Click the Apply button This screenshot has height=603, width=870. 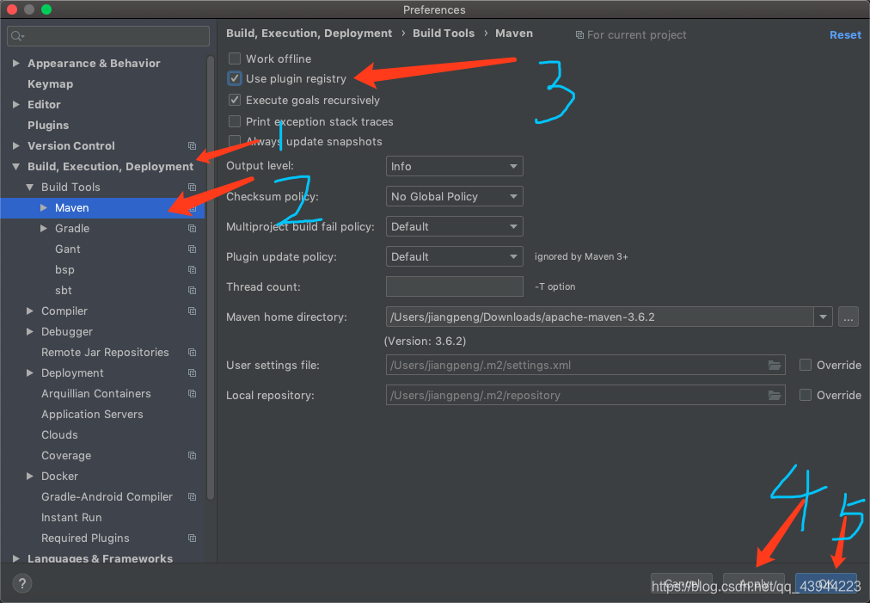(x=753, y=583)
